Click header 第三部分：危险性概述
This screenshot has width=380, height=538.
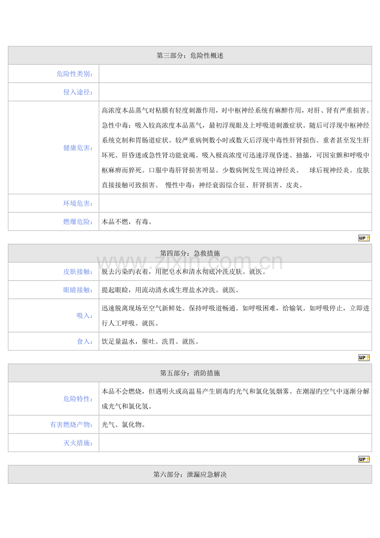pyautogui.click(x=190, y=55)
